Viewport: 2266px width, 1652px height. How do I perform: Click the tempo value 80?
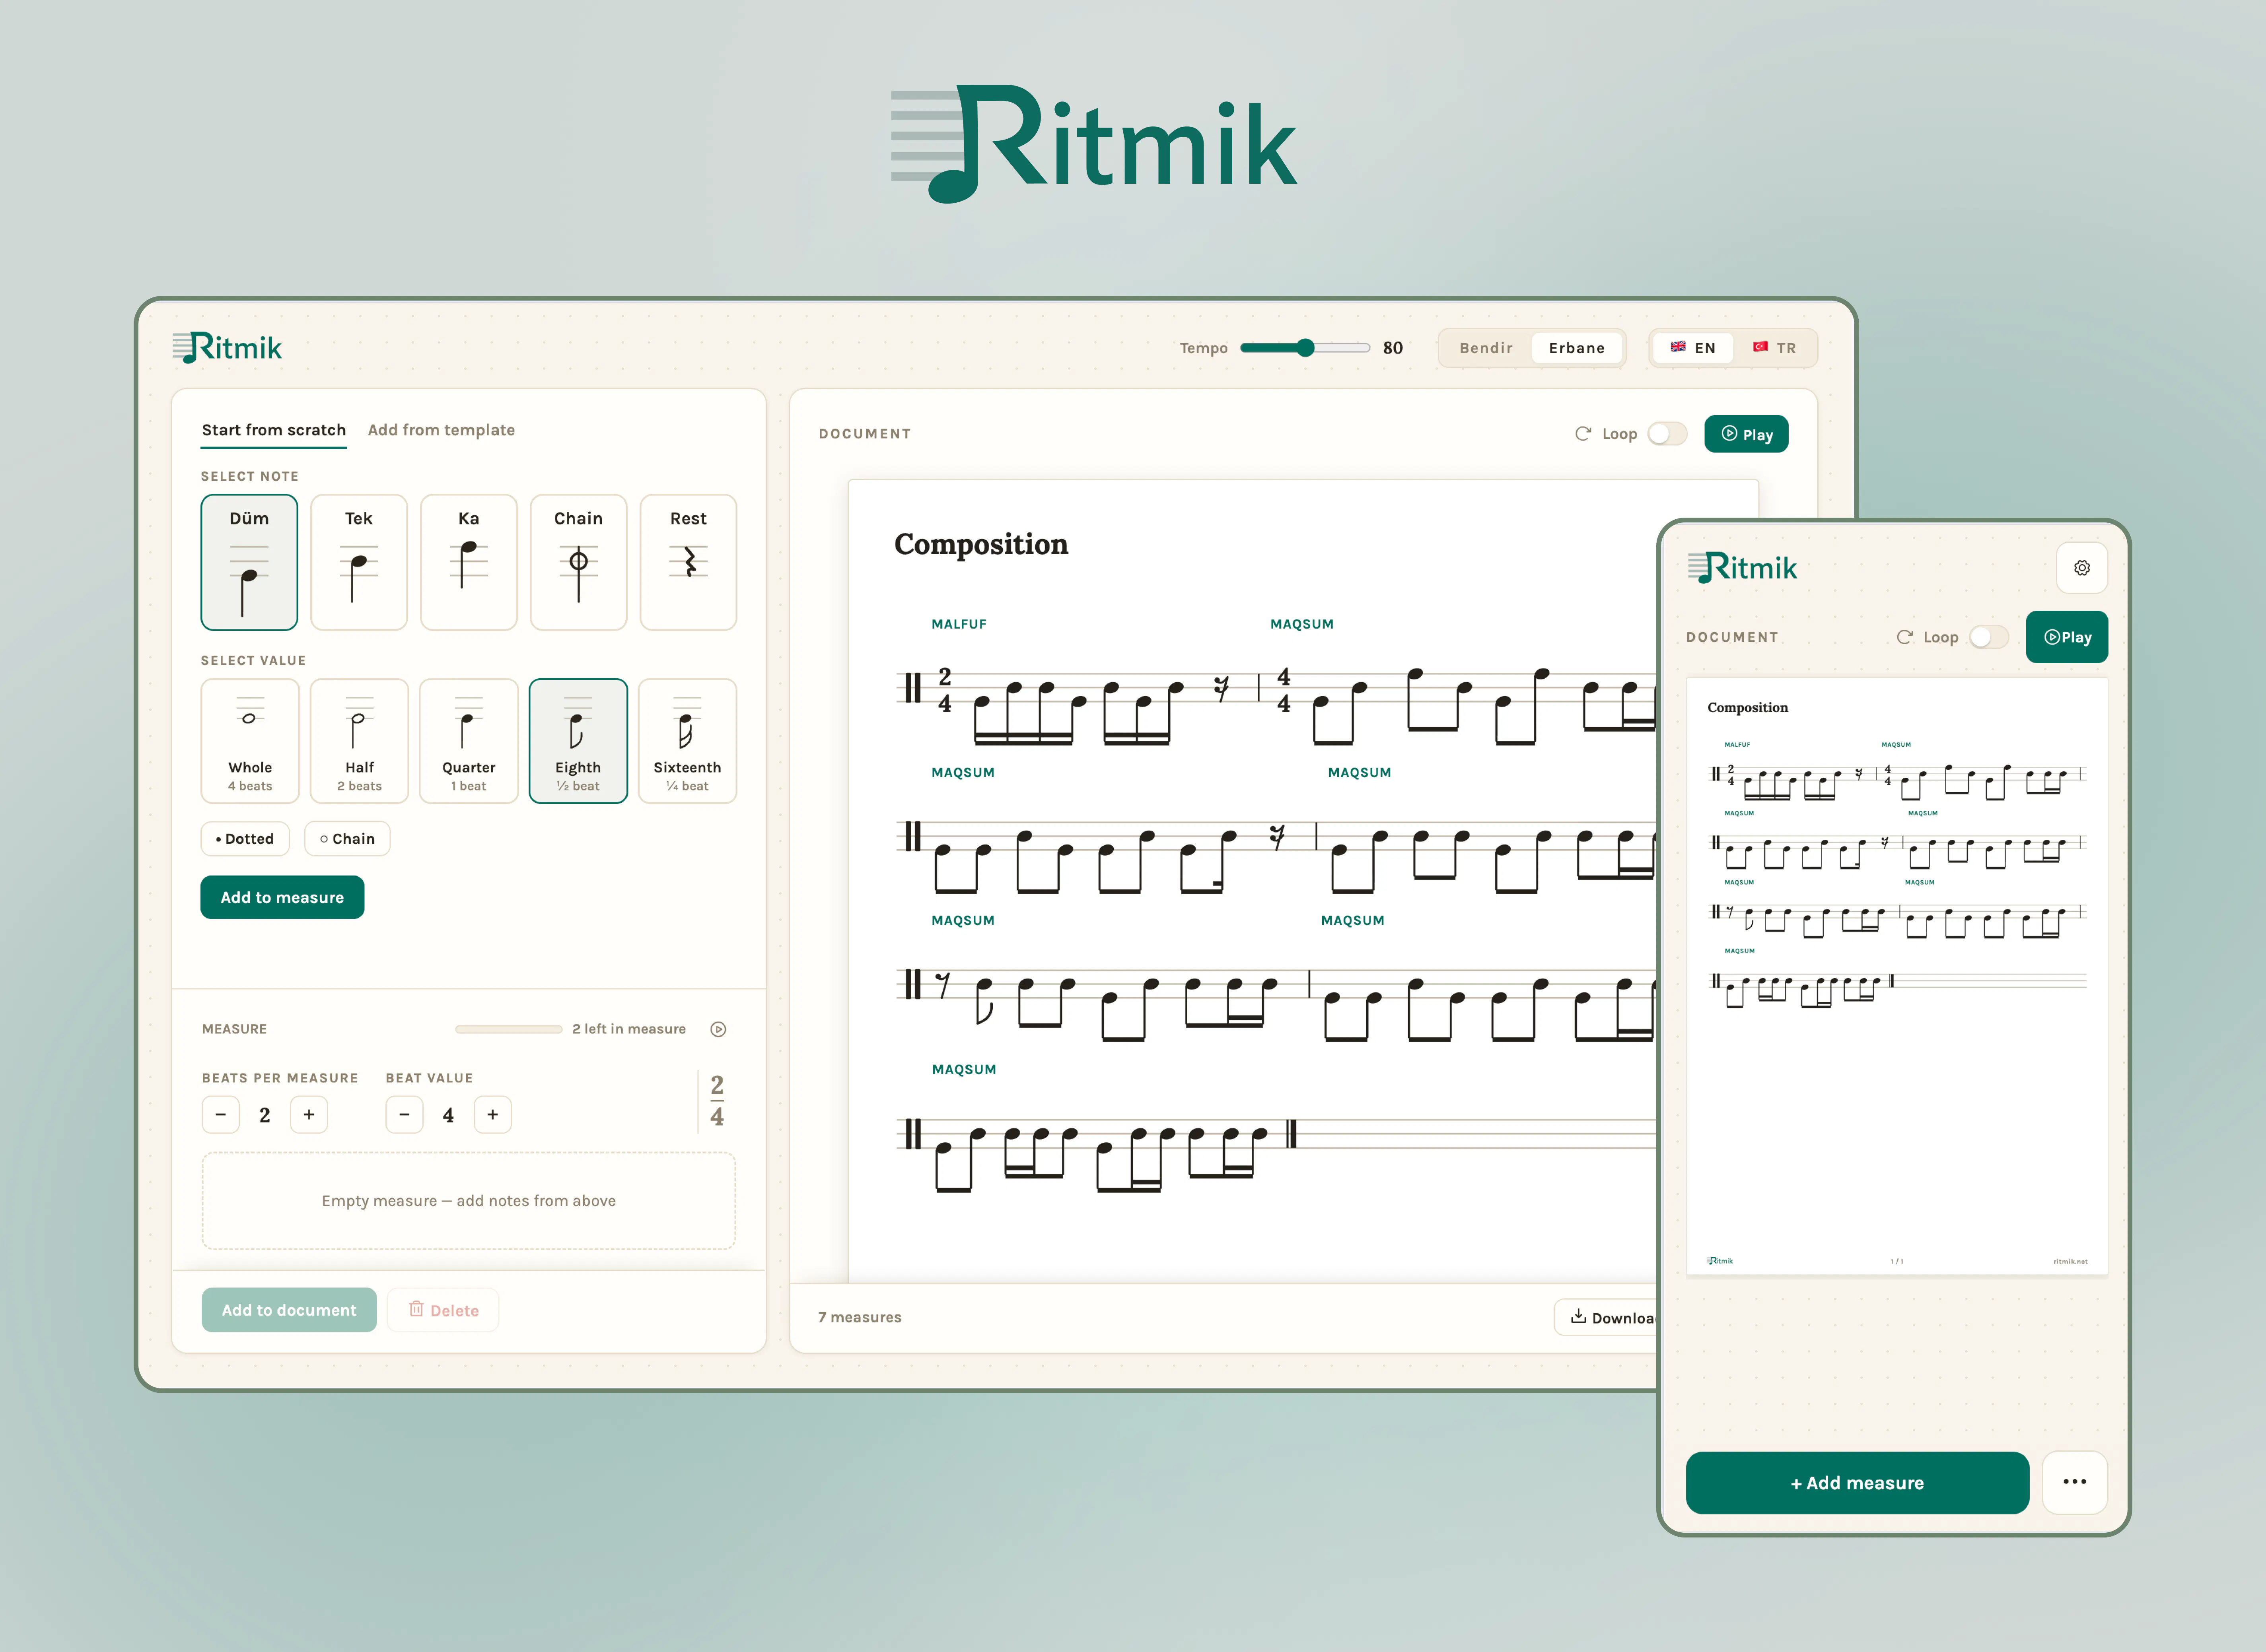[1393, 348]
